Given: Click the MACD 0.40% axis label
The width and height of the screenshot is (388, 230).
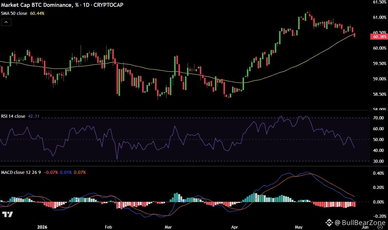Looking at the screenshot, I should coord(379,173).
